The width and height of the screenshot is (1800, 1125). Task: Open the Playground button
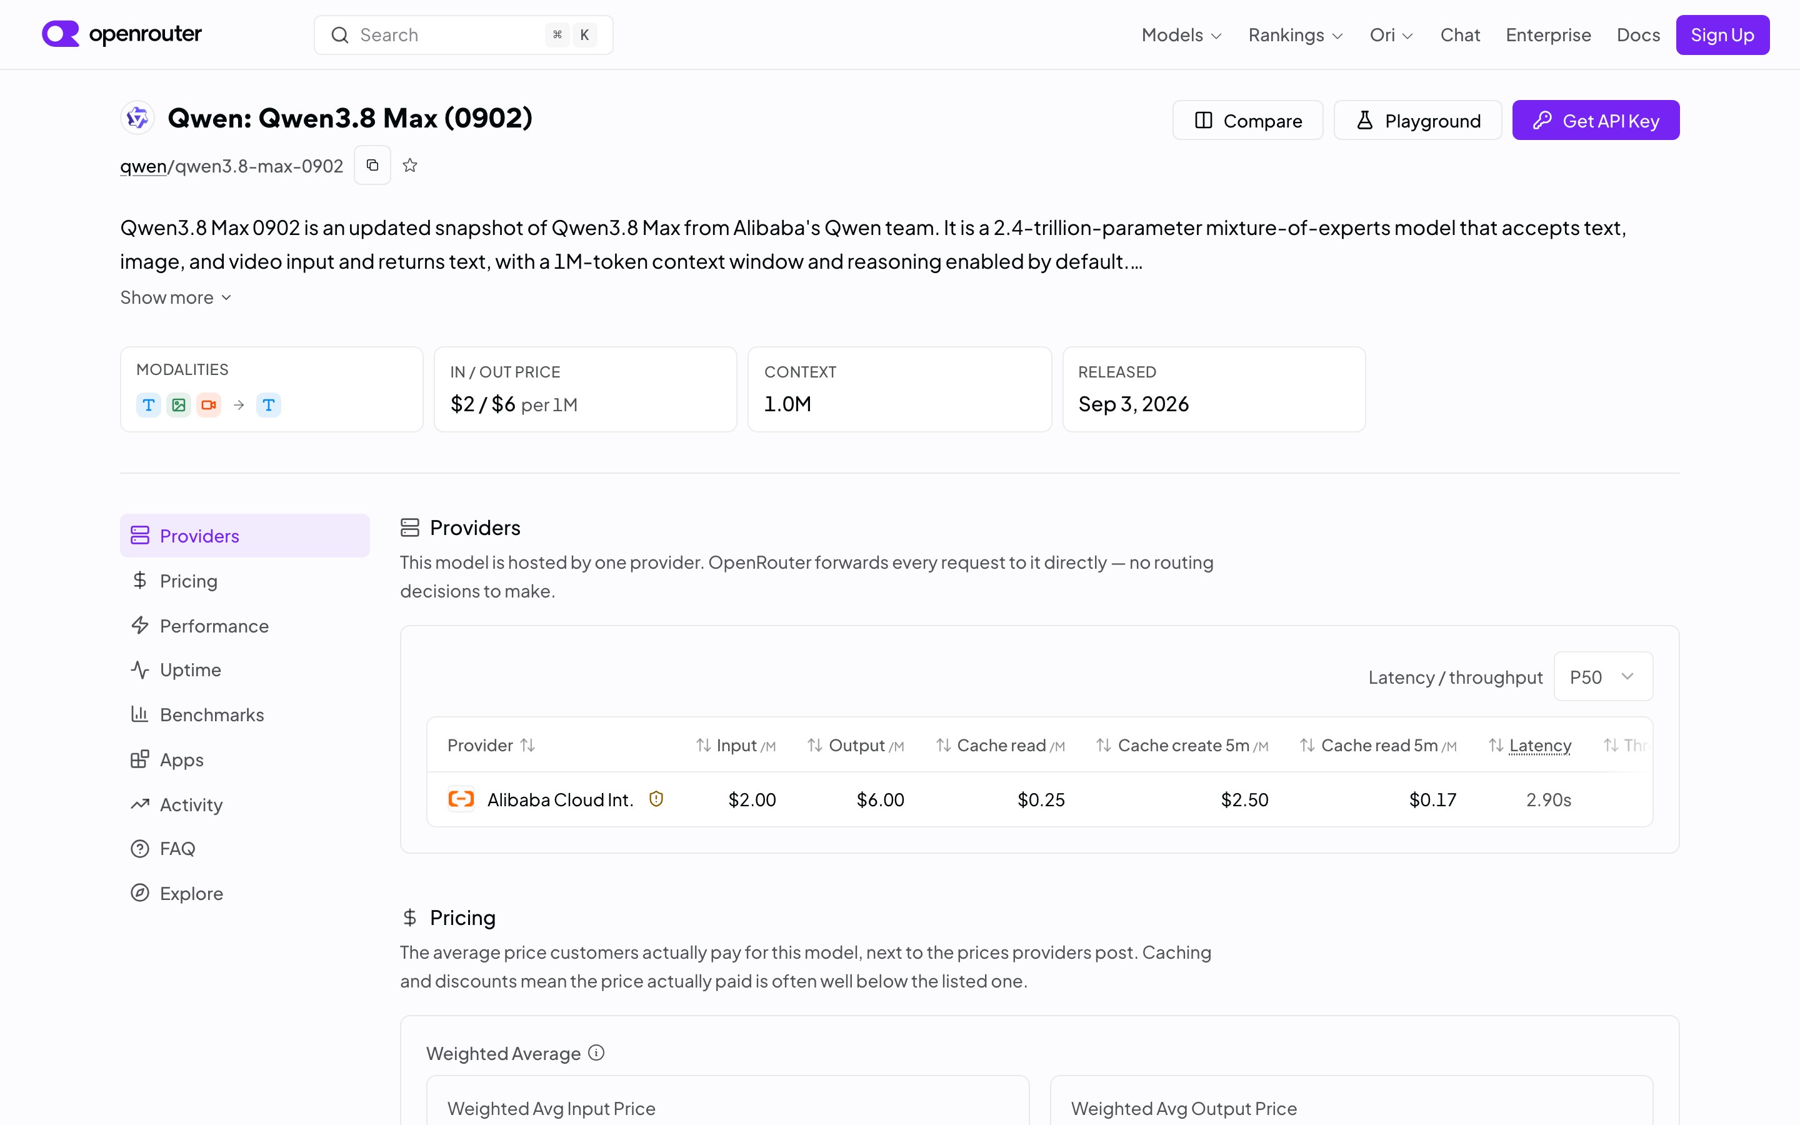(x=1417, y=120)
